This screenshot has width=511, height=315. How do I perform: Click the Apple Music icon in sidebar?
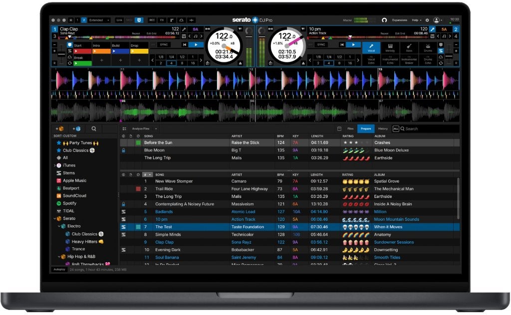pos(59,180)
